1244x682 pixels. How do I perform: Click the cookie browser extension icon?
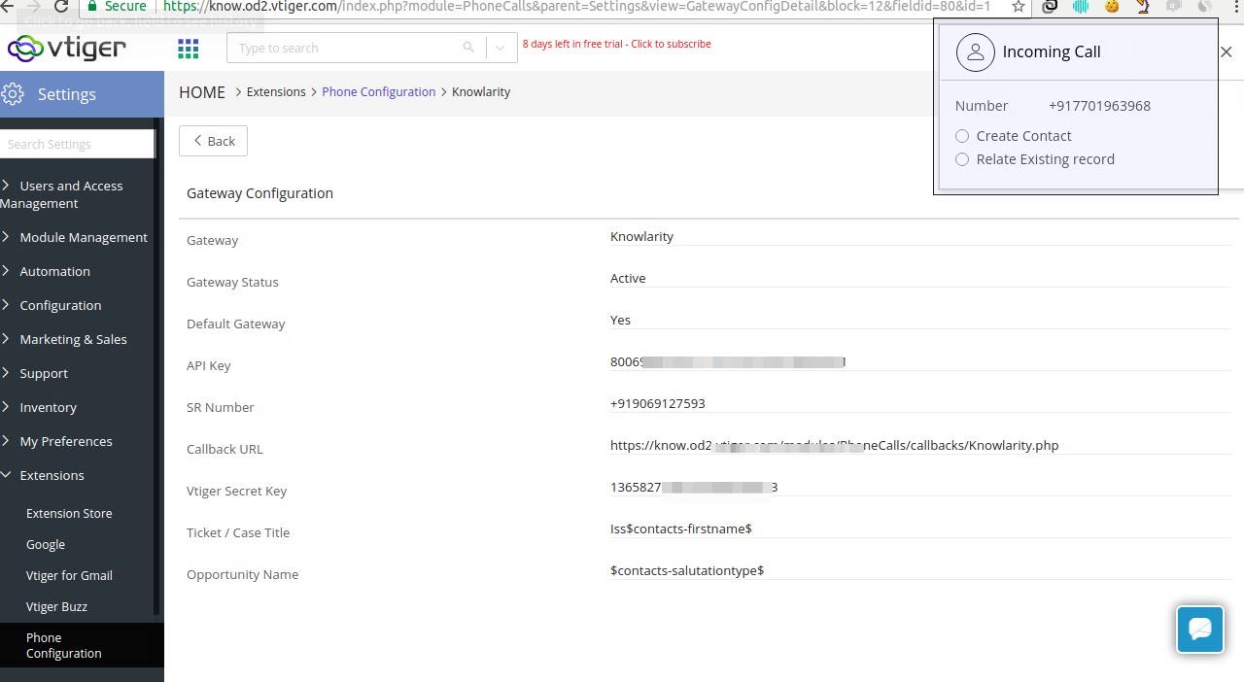1112,7
